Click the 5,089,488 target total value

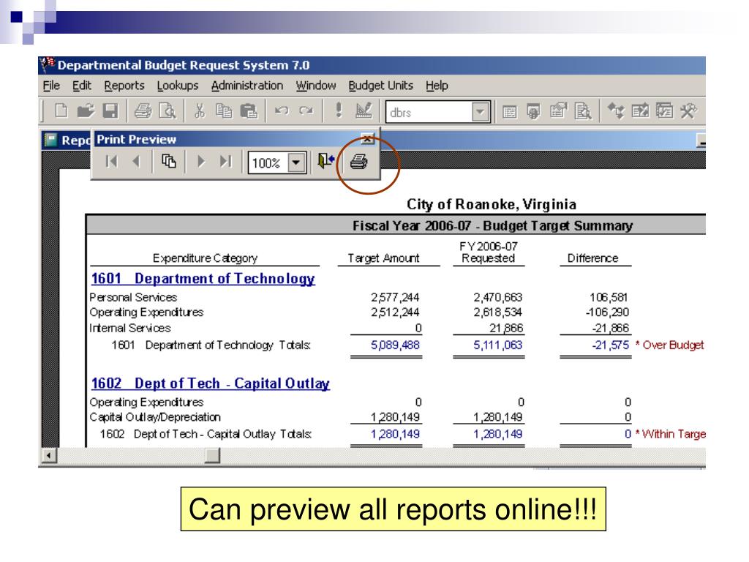click(x=395, y=345)
